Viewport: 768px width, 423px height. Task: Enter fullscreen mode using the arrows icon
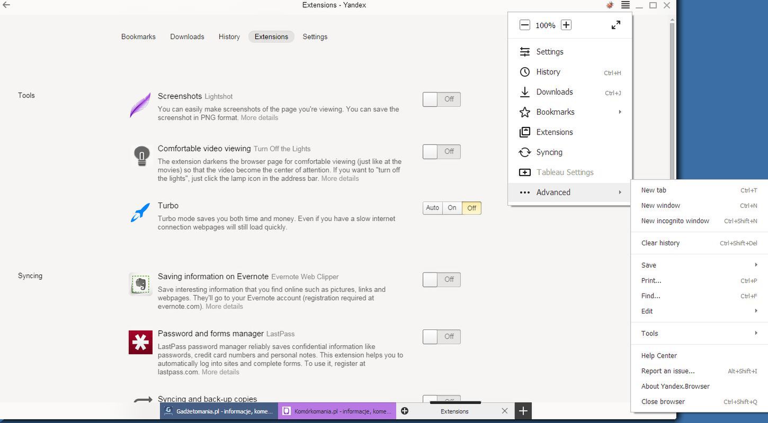click(x=616, y=25)
